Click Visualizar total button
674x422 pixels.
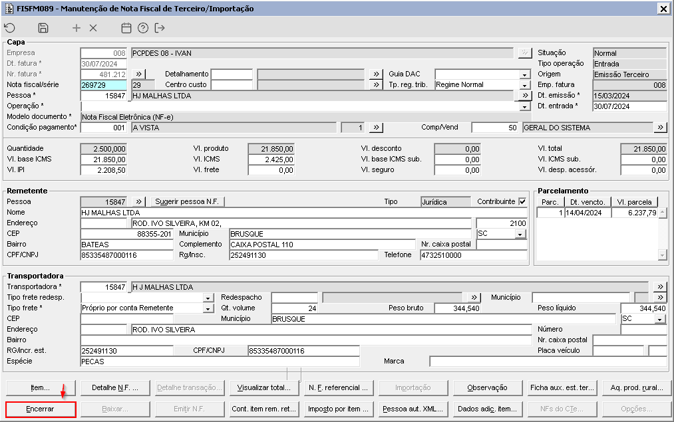264,387
